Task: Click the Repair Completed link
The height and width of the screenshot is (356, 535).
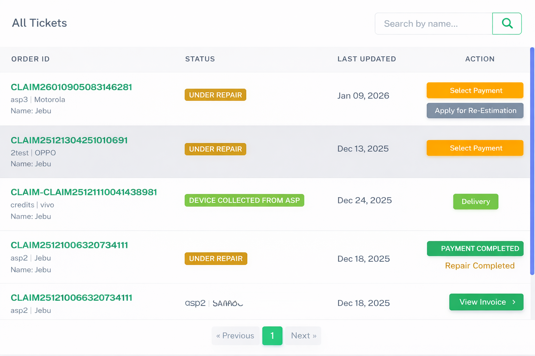Action: click(x=480, y=266)
